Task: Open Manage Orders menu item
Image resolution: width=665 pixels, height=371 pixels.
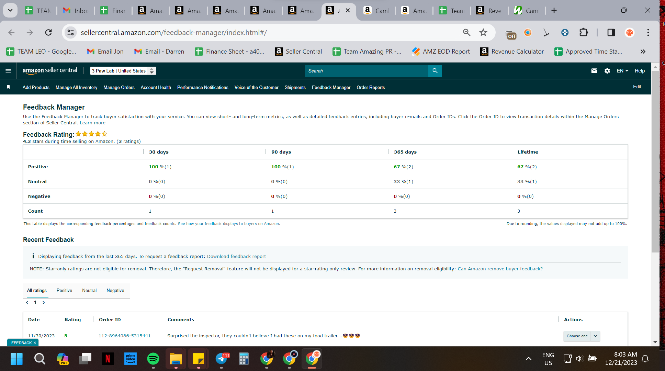Action: tap(119, 88)
